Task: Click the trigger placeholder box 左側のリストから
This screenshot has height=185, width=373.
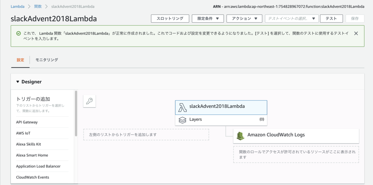Action: (146, 135)
